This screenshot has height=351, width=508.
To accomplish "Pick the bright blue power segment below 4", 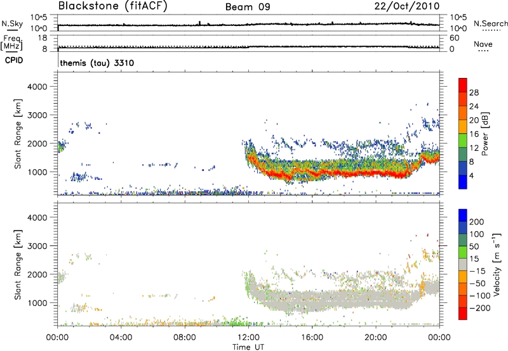I will (463, 182).
